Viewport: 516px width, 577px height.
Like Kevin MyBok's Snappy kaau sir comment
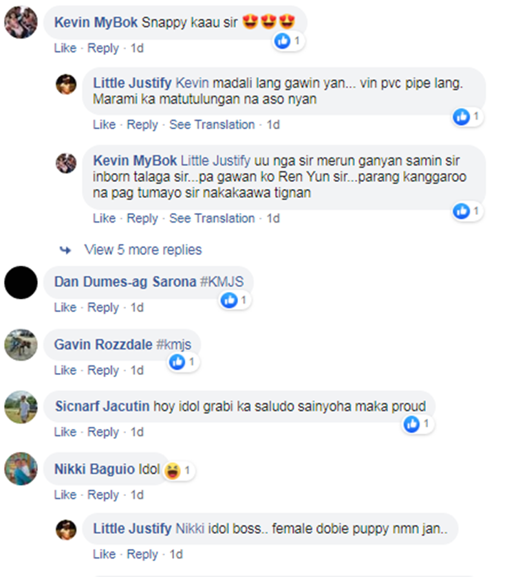pyautogui.click(x=65, y=48)
